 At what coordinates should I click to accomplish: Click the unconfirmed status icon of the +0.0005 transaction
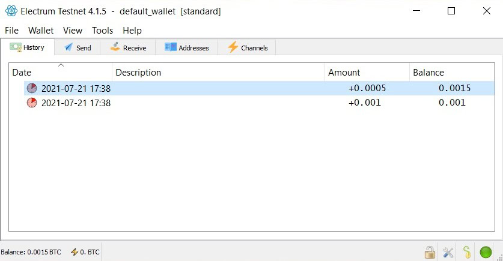click(x=32, y=88)
